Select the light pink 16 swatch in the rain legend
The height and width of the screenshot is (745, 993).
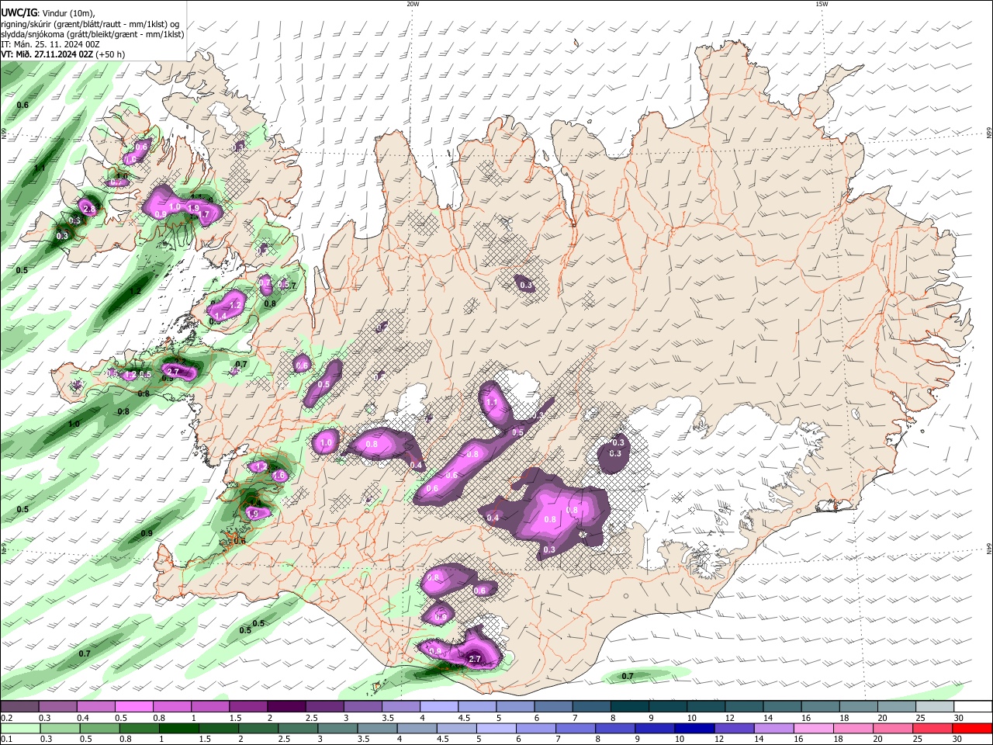click(812, 728)
